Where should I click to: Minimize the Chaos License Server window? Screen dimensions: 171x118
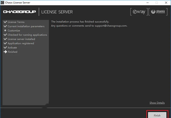point(148,3)
